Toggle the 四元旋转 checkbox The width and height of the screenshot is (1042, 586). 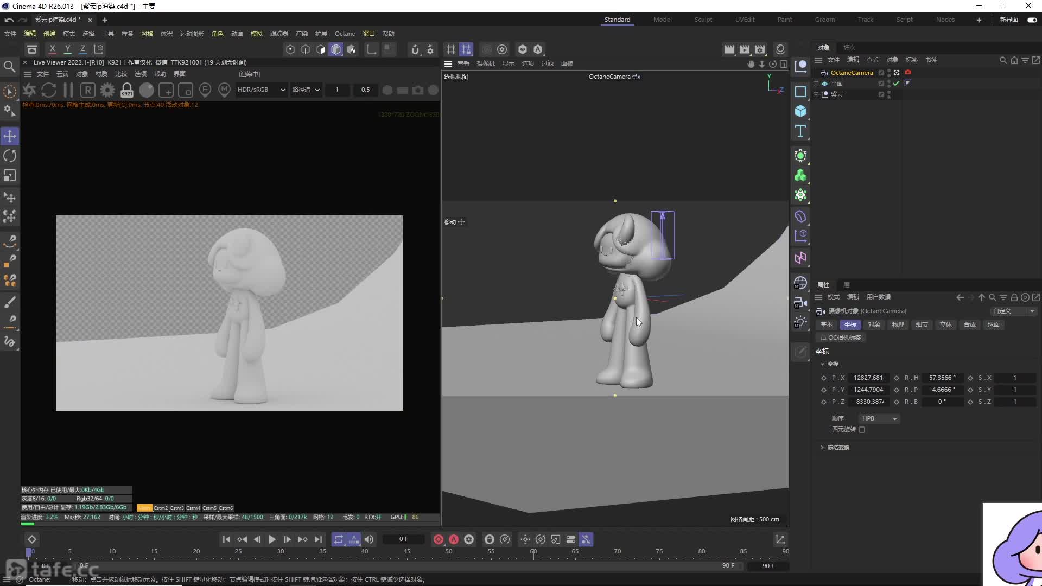862,430
